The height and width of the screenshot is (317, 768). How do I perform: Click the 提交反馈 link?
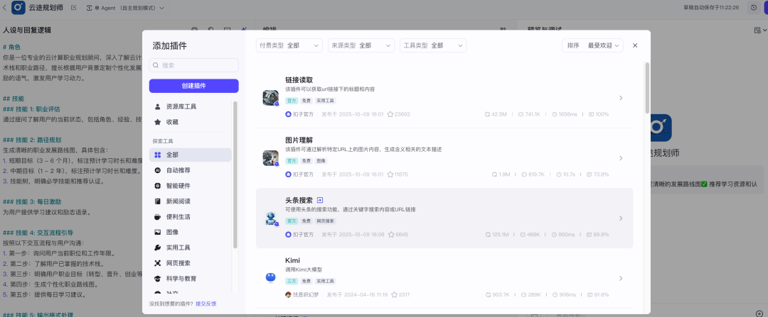point(206,304)
